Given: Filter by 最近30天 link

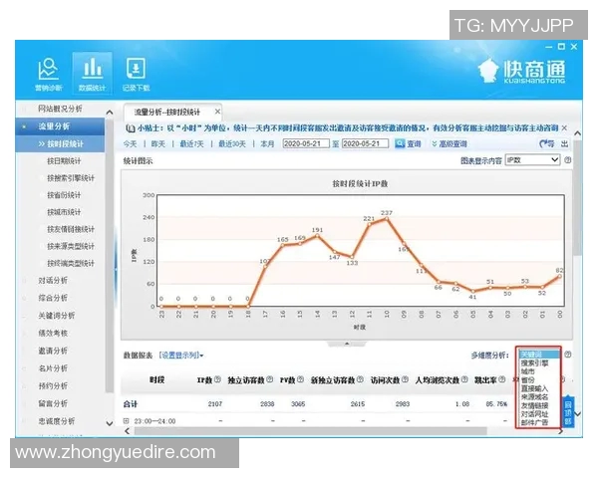Looking at the screenshot, I should pos(232,143).
